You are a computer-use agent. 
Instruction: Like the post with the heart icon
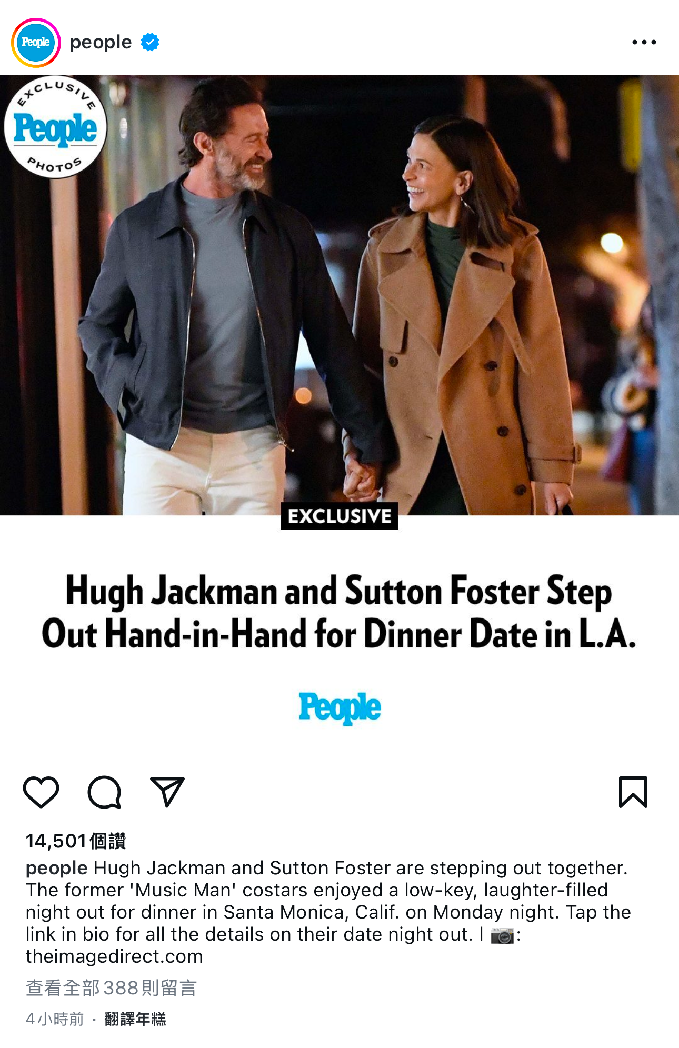coord(41,792)
